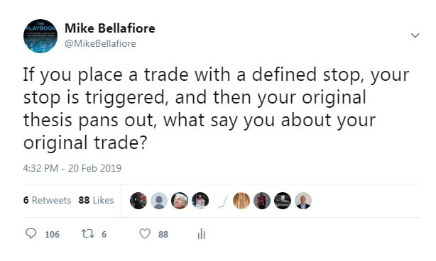The height and width of the screenshot is (261, 436).
Task: Open the 4:32 PM - 20 Feb 2019 timestamp
Action: 72,168
